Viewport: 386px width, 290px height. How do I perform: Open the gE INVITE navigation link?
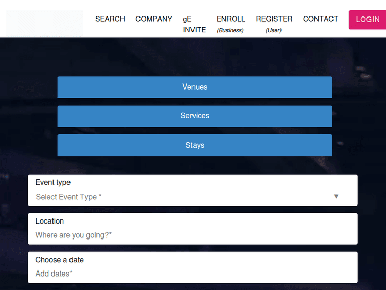pyautogui.click(x=194, y=24)
